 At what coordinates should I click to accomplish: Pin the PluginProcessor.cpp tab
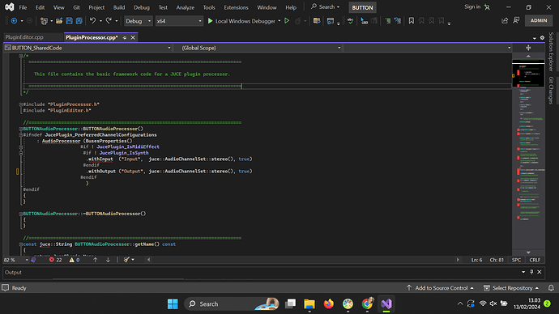tap(125, 37)
